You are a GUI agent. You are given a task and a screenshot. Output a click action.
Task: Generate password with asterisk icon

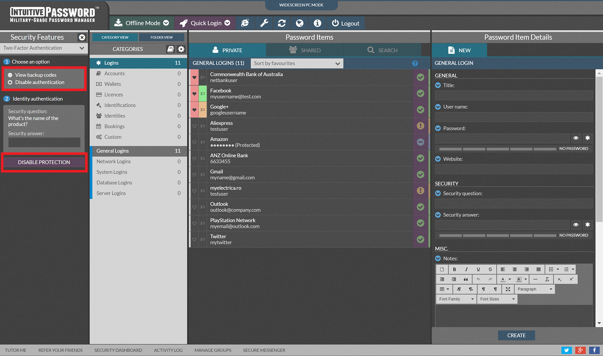pyautogui.click(x=588, y=138)
